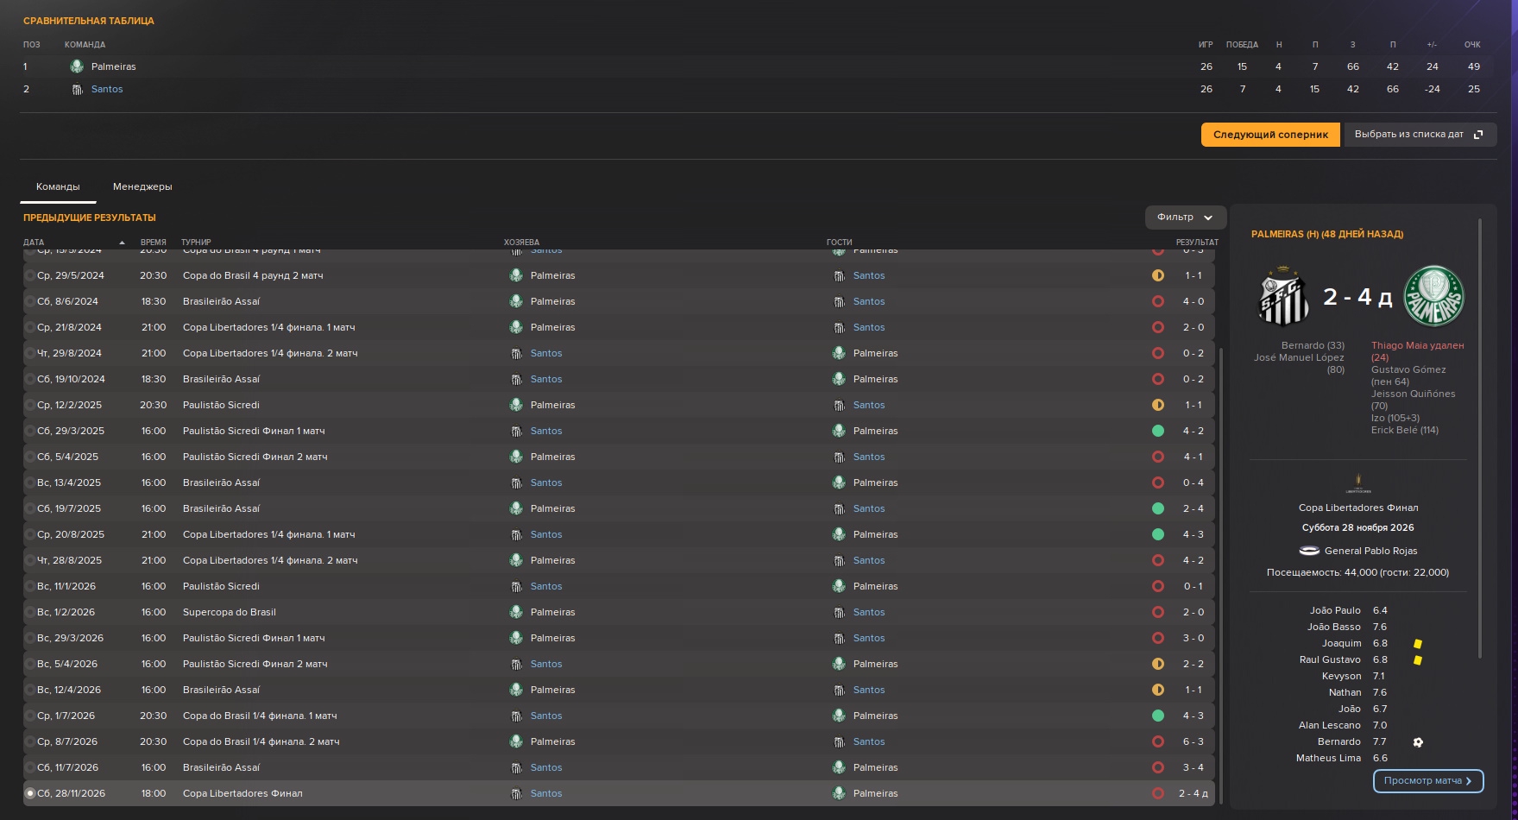Click the large Palmeiras crest in match summary
This screenshot has width=1518, height=820.
(x=1434, y=296)
